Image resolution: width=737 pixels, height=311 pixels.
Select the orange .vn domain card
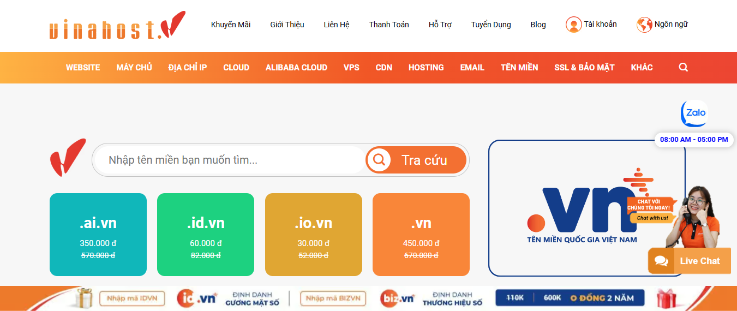[x=421, y=235]
